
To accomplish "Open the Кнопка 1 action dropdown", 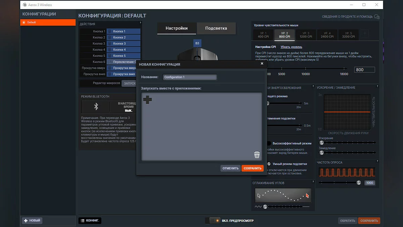I will tap(123, 31).
